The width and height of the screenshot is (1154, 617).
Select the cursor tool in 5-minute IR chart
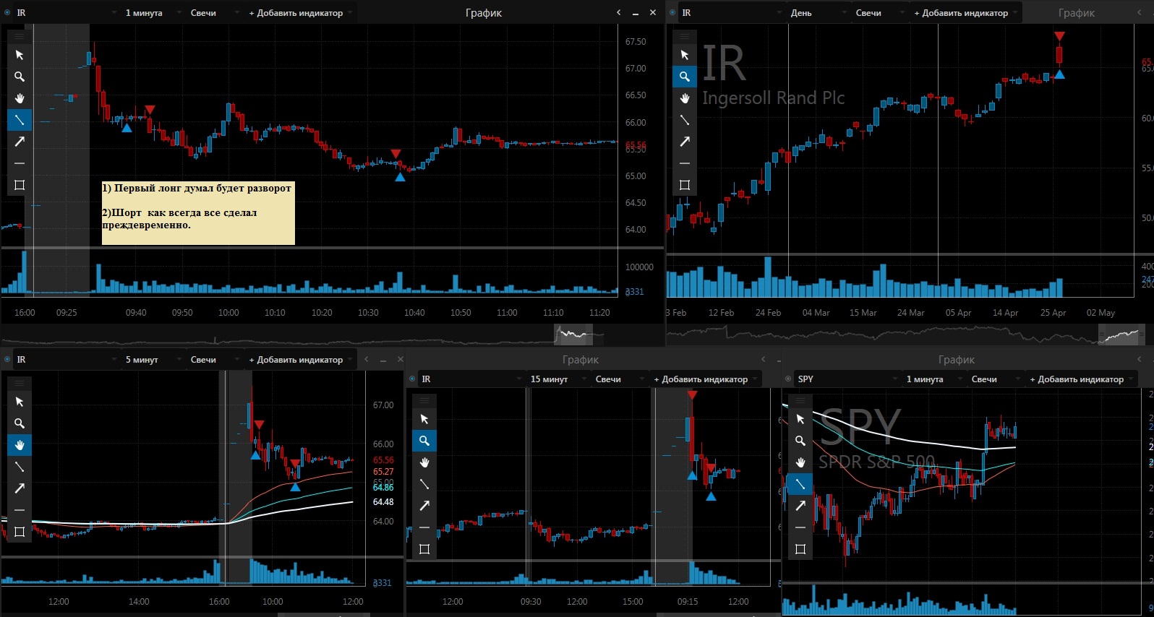point(20,402)
